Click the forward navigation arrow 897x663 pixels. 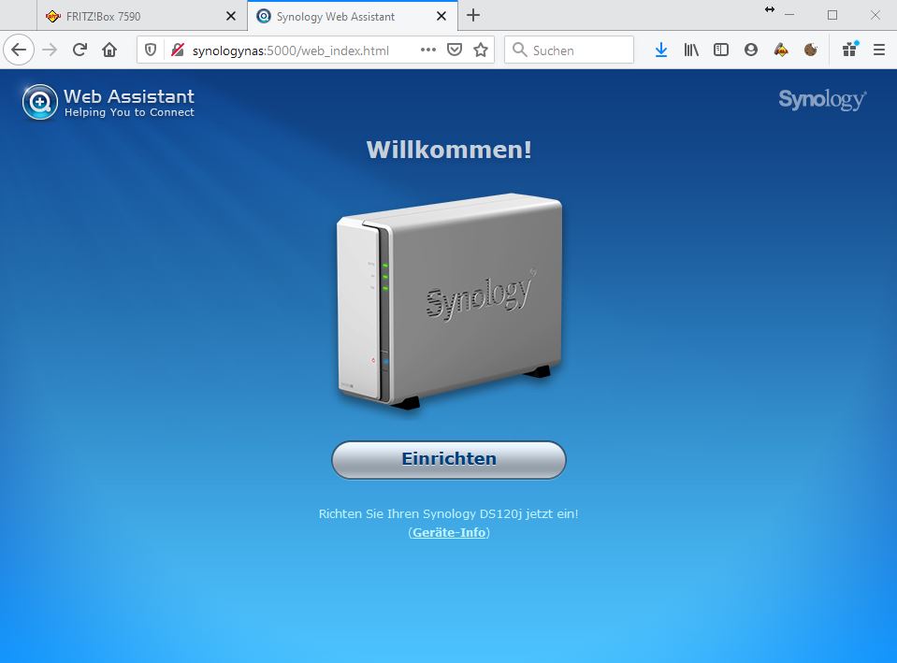coord(50,50)
